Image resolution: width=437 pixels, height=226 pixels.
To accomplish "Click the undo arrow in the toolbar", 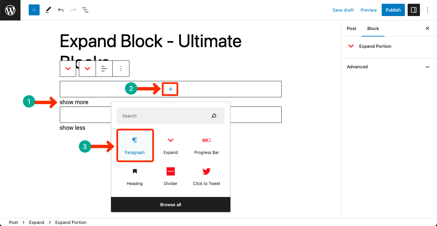I will (60, 10).
